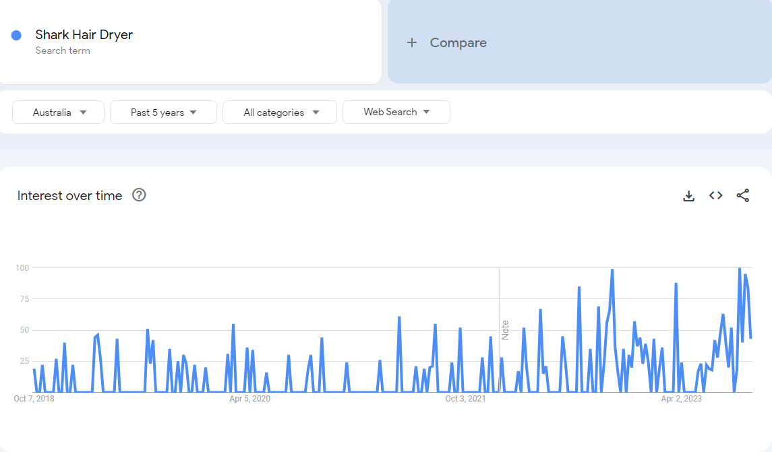Click the plus icon beside Compare
Screen dimensions: 772x452
[412, 43]
